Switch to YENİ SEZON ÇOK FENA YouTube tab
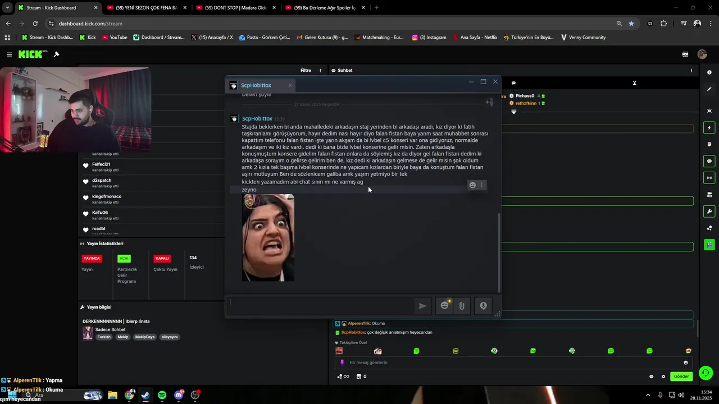Viewport: 719px width, 404px height. tap(146, 8)
